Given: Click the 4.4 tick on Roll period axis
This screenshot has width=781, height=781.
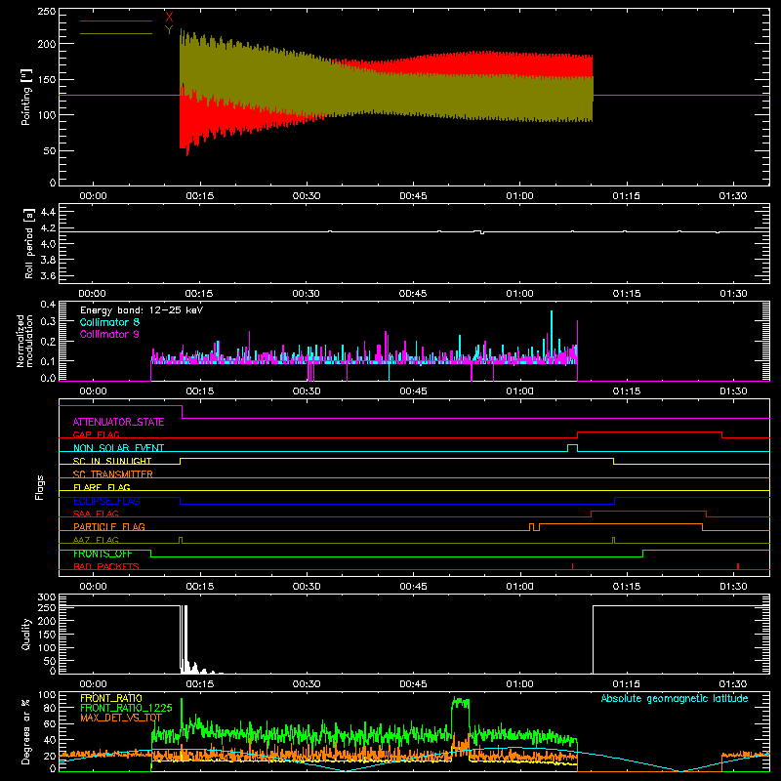Looking at the screenshot, I should tap(48, 212).
